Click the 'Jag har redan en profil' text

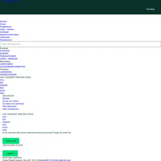click(x=12, y=145)
